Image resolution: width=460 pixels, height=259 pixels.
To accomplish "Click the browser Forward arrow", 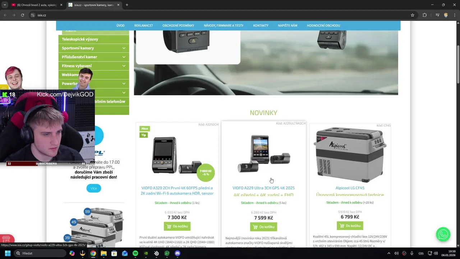I will 14,15.
